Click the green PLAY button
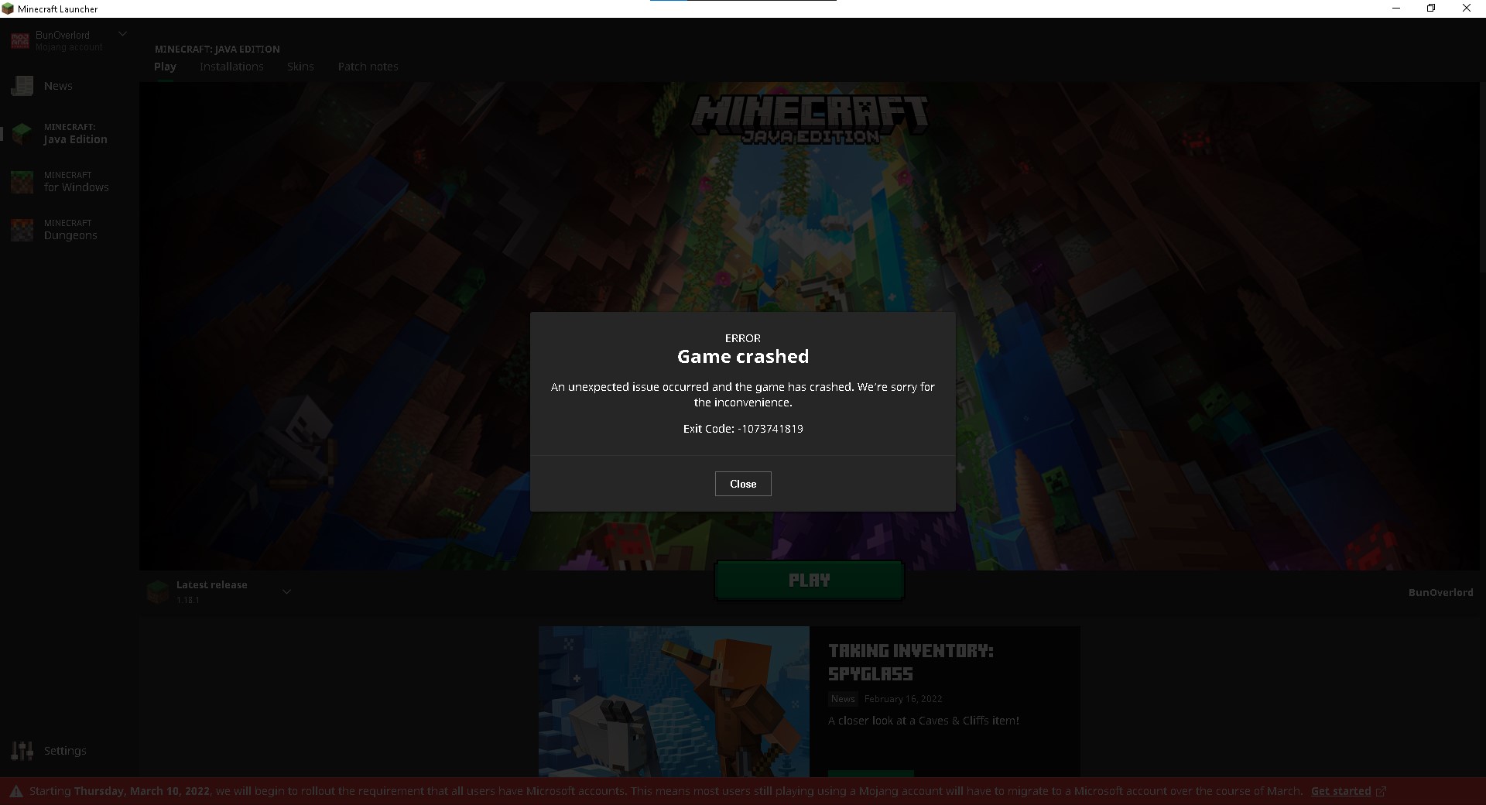 click(809, 581)
